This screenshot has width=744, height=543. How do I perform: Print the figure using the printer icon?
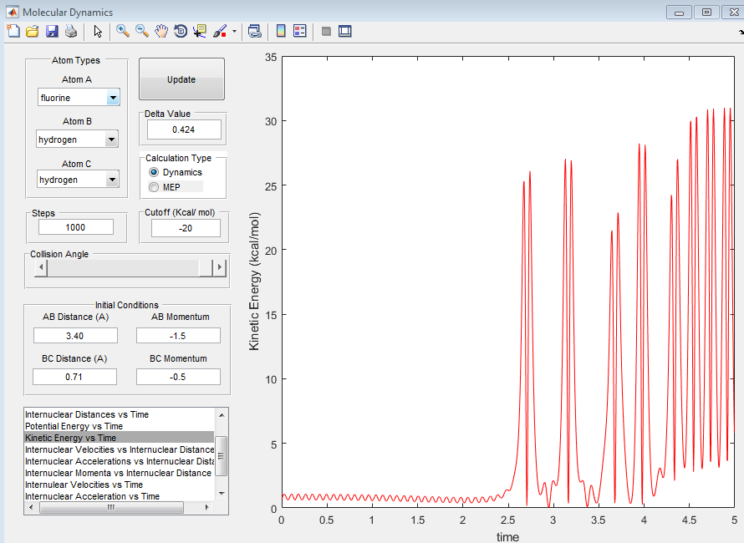pyautogui.click(x=71, y=31)
